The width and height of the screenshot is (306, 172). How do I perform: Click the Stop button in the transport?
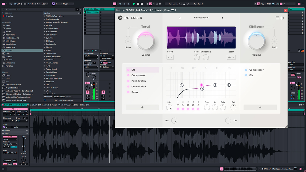pos(138,4)
